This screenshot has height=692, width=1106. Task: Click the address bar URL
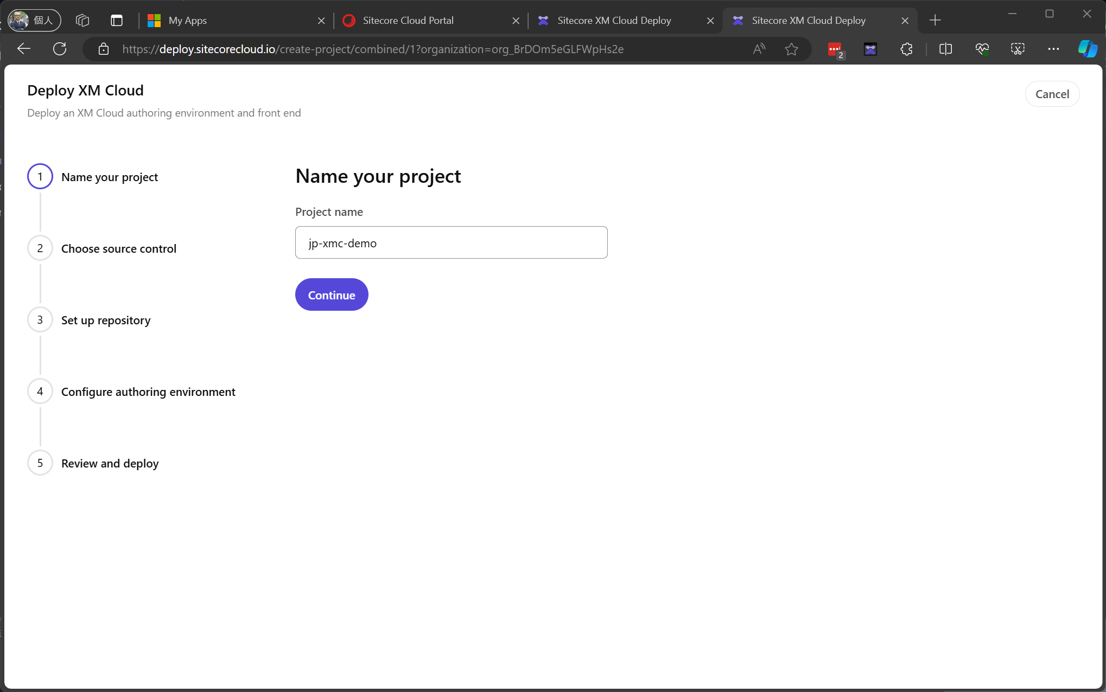coord(373,49)
